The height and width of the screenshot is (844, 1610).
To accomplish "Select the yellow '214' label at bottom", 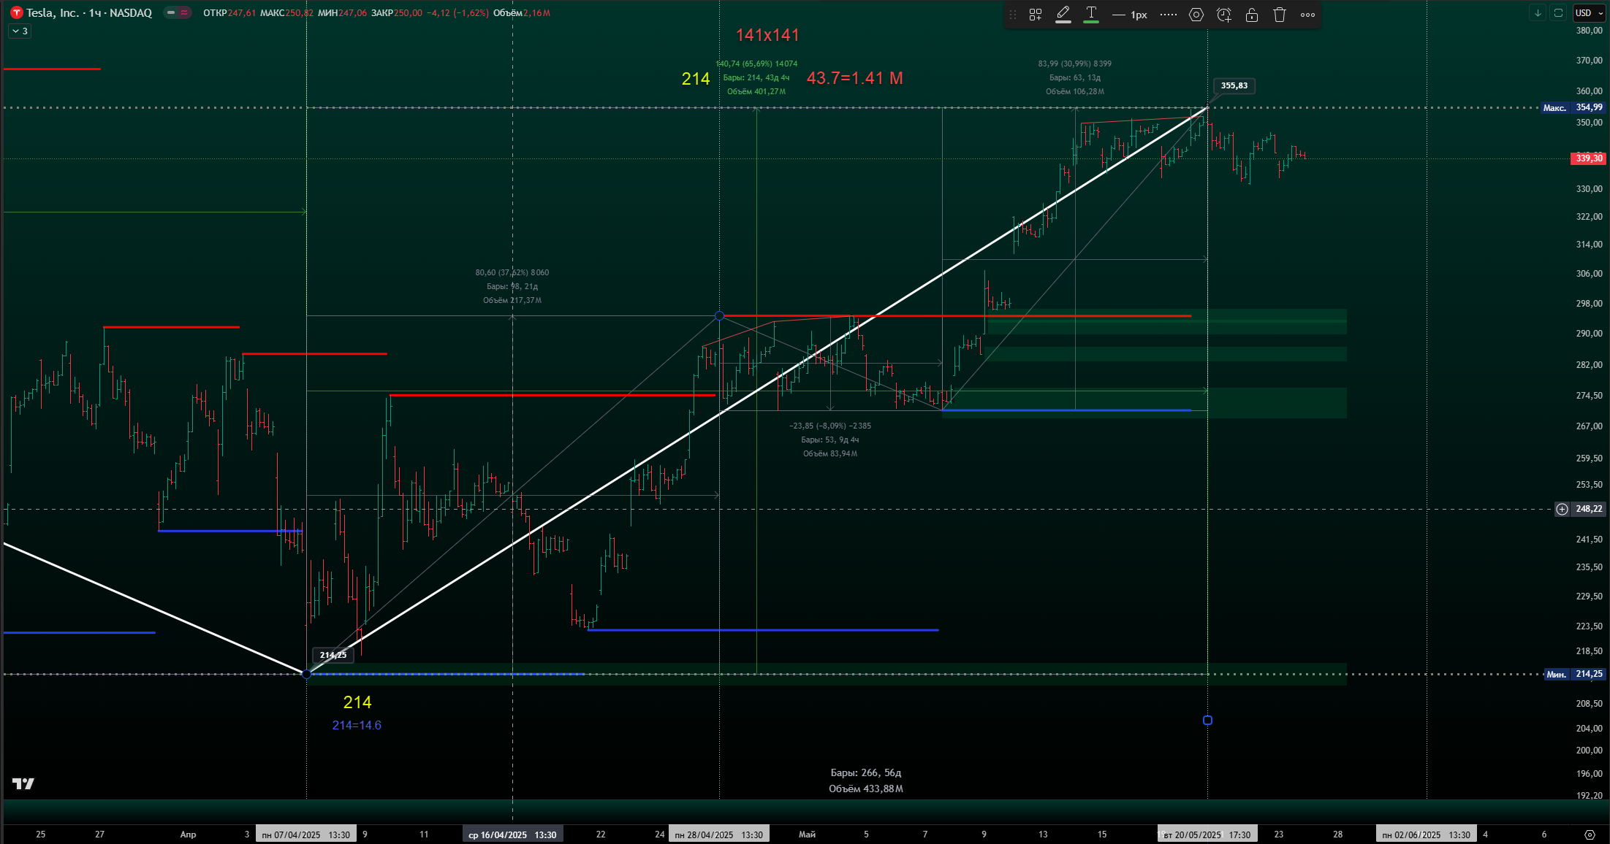I will (357, 702).
